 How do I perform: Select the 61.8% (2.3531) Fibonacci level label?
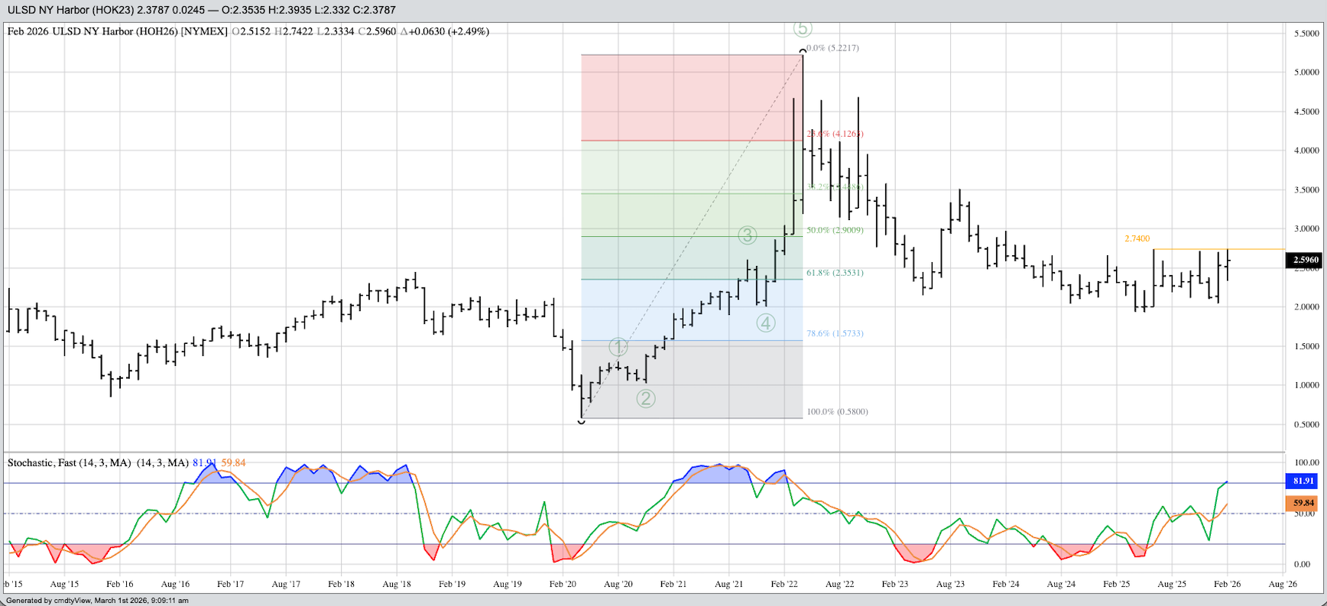point(835,273)
